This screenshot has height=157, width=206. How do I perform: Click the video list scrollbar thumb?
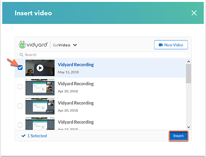(x=188, y=74)
